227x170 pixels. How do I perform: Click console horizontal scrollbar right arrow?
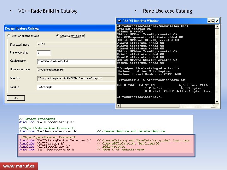pyautogui.click(x=213, y=106)
